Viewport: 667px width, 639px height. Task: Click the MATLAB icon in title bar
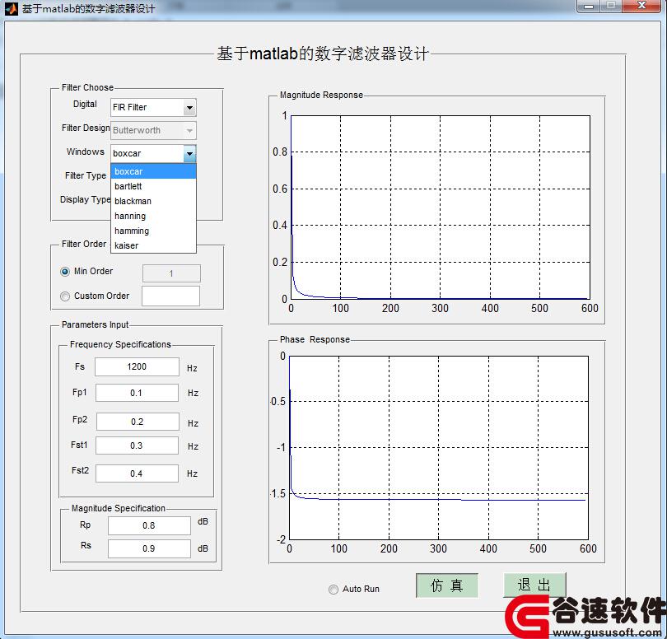(11, 8)
